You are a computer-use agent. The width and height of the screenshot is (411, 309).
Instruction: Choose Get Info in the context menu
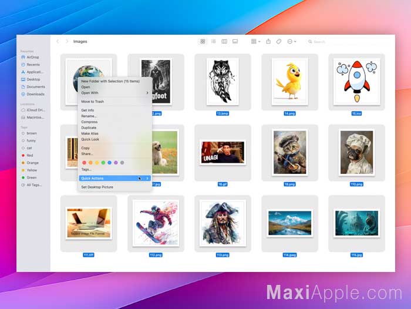point(115,110)
